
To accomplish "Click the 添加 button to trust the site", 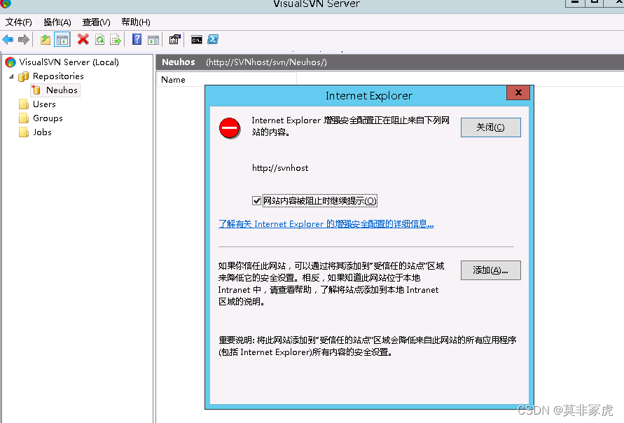I will pos(490,270).
